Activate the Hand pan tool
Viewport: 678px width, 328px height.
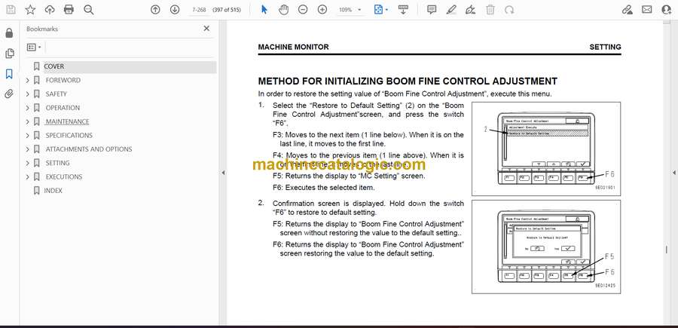[284, 10]
